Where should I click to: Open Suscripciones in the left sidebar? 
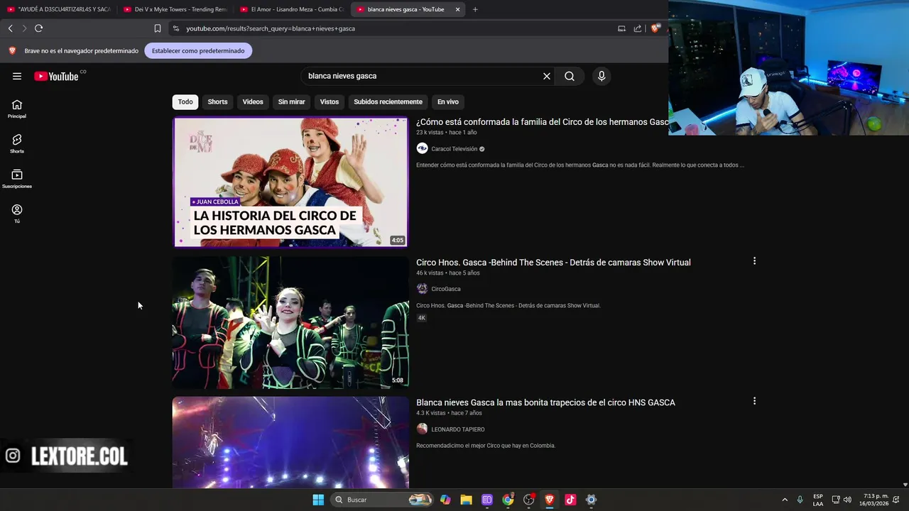tap(17, 179)
